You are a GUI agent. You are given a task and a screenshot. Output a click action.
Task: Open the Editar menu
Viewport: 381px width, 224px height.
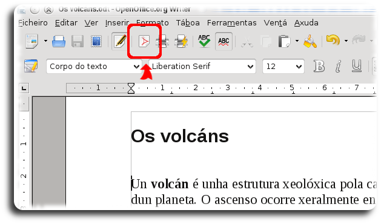pos(66,23)
